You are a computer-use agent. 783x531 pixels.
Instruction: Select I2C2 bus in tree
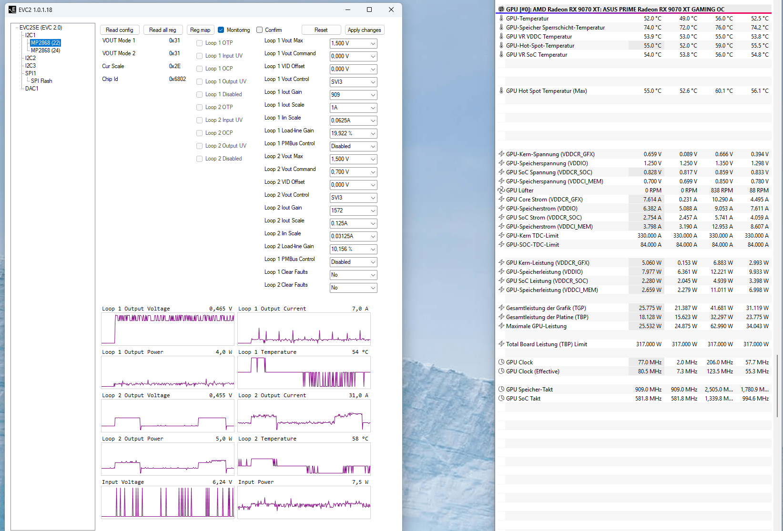tap(31, 58)
